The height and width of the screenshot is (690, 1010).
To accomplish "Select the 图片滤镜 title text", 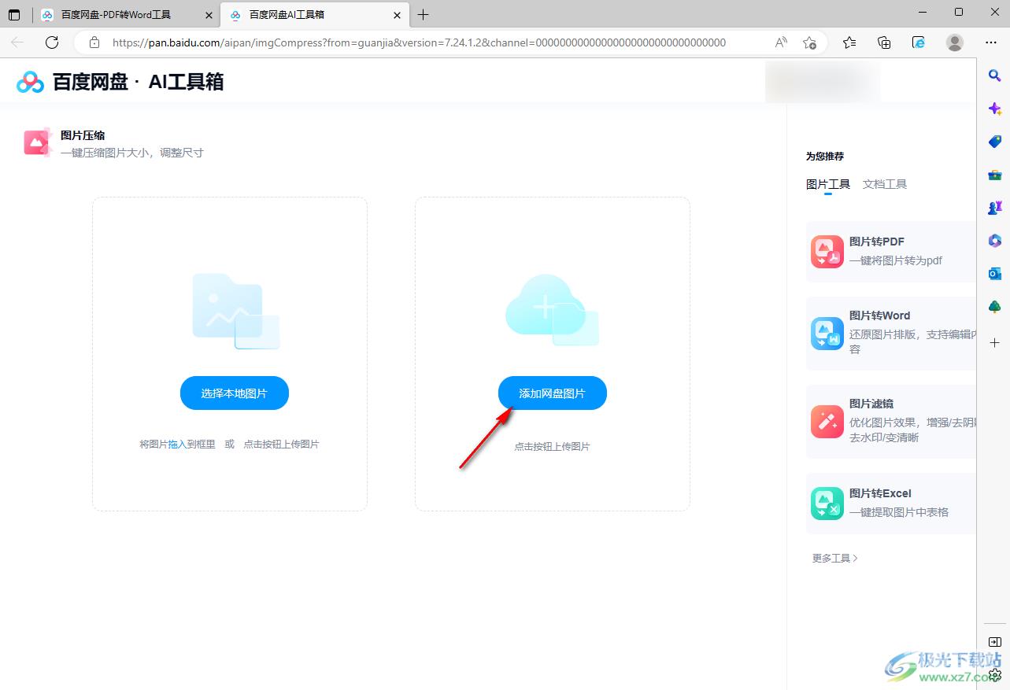I will point(871,404).
